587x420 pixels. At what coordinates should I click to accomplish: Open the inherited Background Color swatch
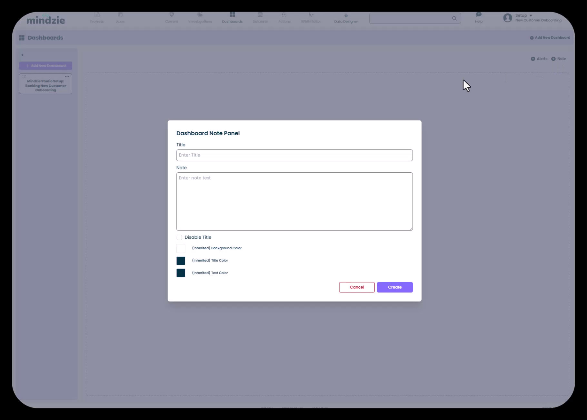click(x=181, y=248)
